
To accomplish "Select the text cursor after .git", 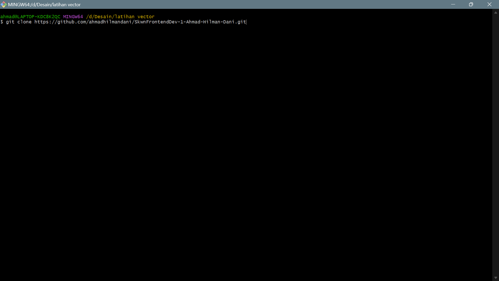I will (246, 22).
